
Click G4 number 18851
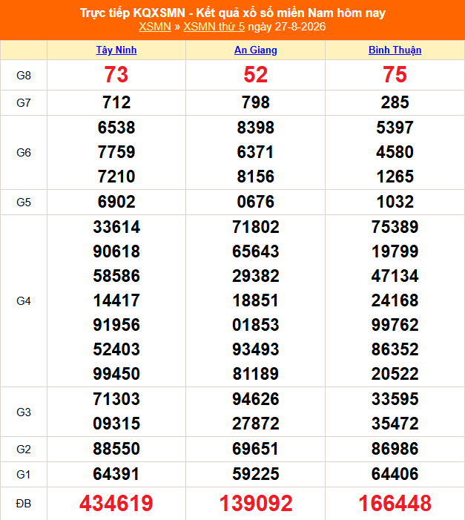coord(255,300)
